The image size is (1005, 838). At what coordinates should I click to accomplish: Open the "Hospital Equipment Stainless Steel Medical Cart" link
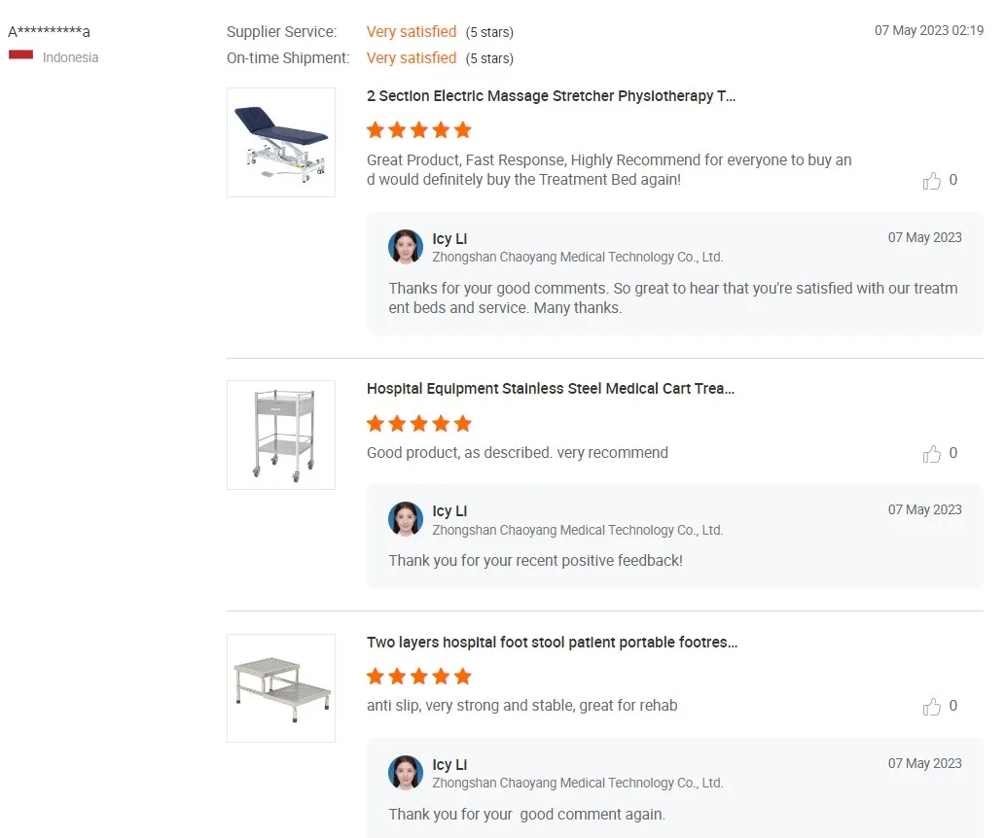tap(551, 389)
